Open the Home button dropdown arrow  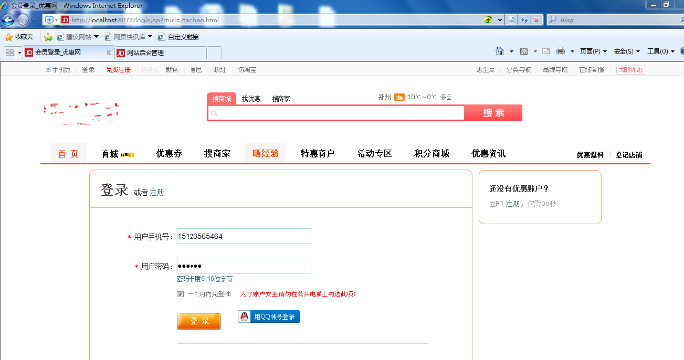click(511, 52)
